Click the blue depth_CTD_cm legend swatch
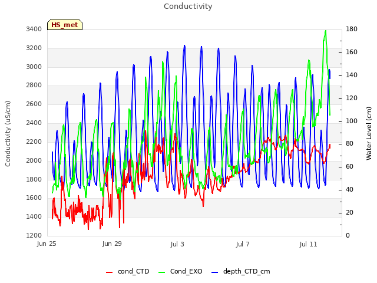This screenshot has width=377, height=283. (x=214, y=272)
